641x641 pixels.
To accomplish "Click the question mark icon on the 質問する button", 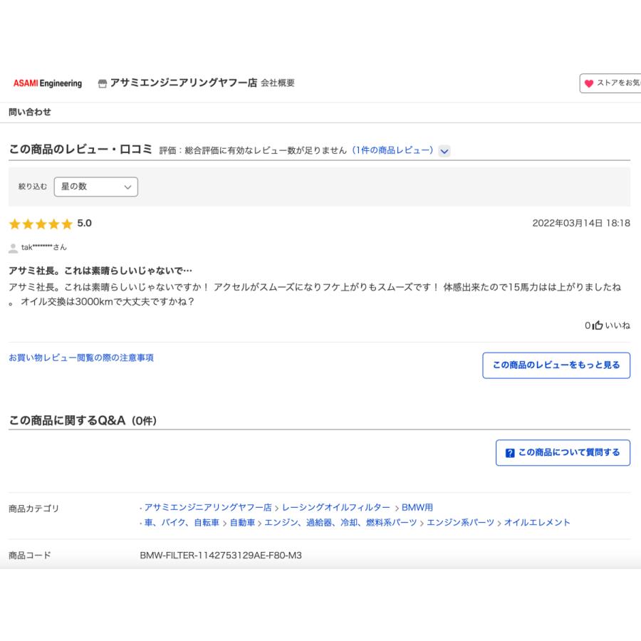I will click(510, 452).
